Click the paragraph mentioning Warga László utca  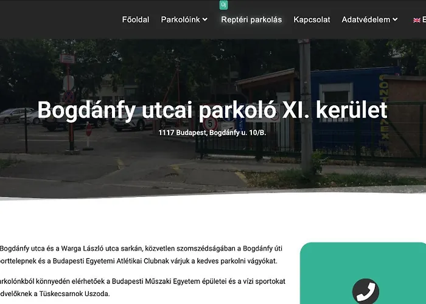click(x=141, y=255)
